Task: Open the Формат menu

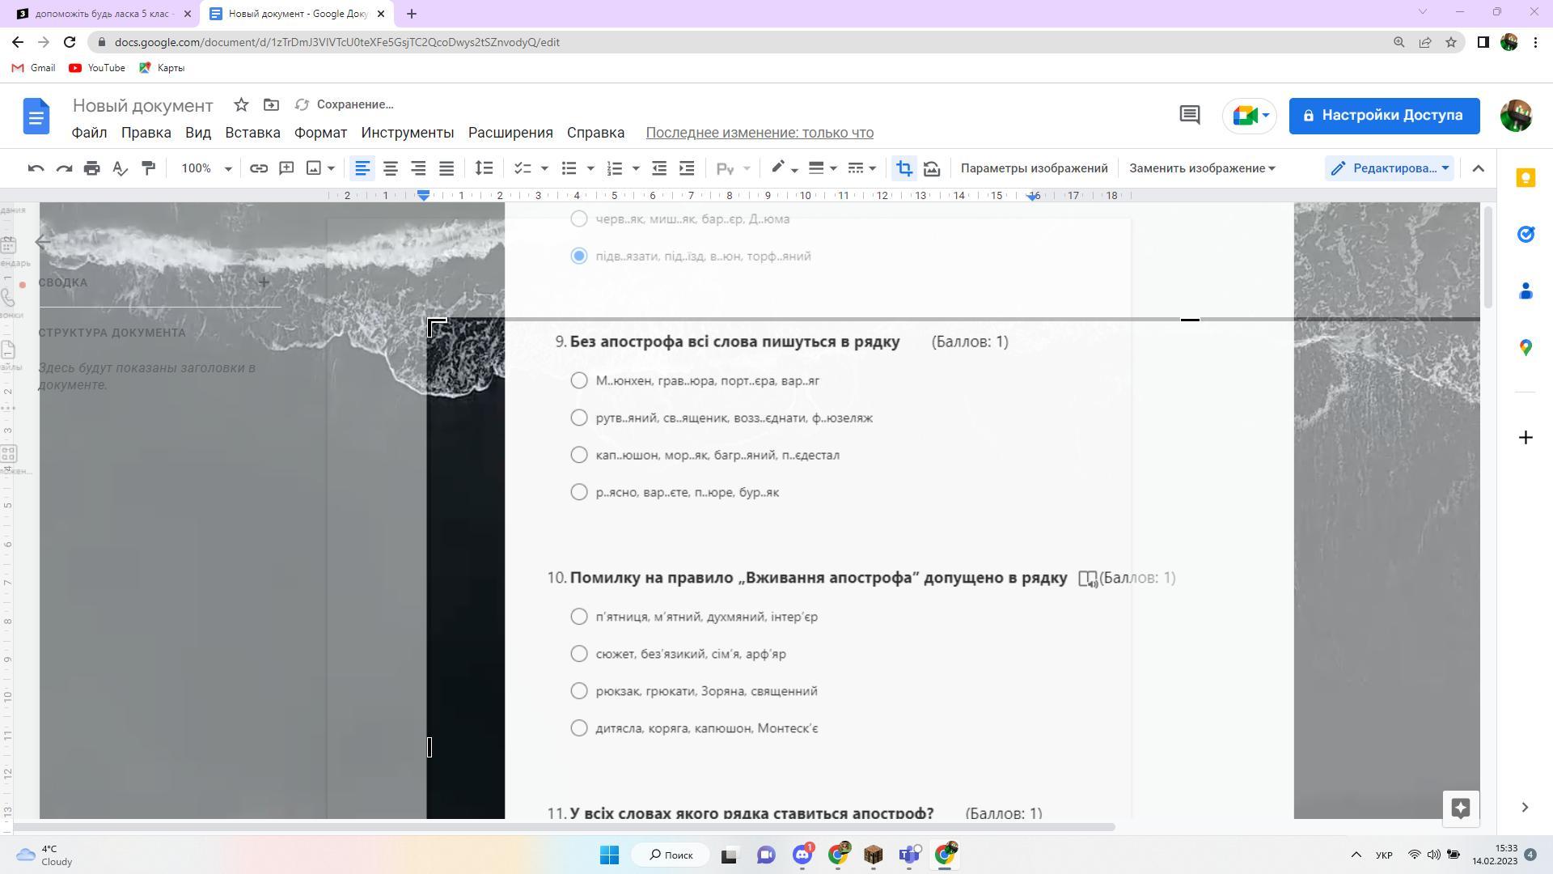Action: [x=320, y=133]
